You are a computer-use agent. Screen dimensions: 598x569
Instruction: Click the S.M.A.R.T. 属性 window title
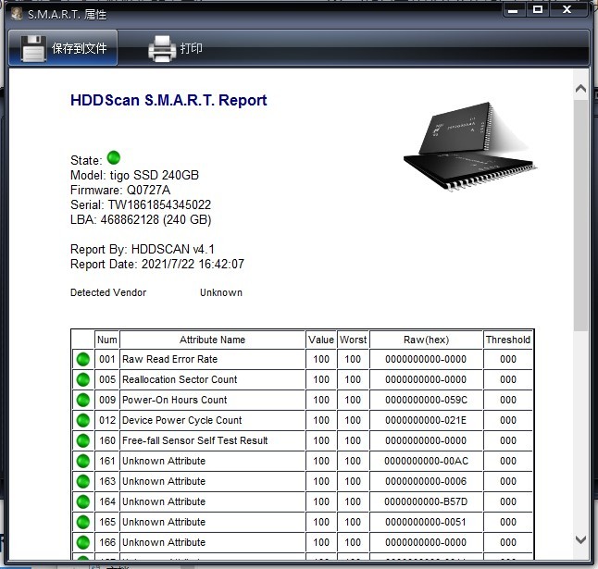click(x=67, y=15)
